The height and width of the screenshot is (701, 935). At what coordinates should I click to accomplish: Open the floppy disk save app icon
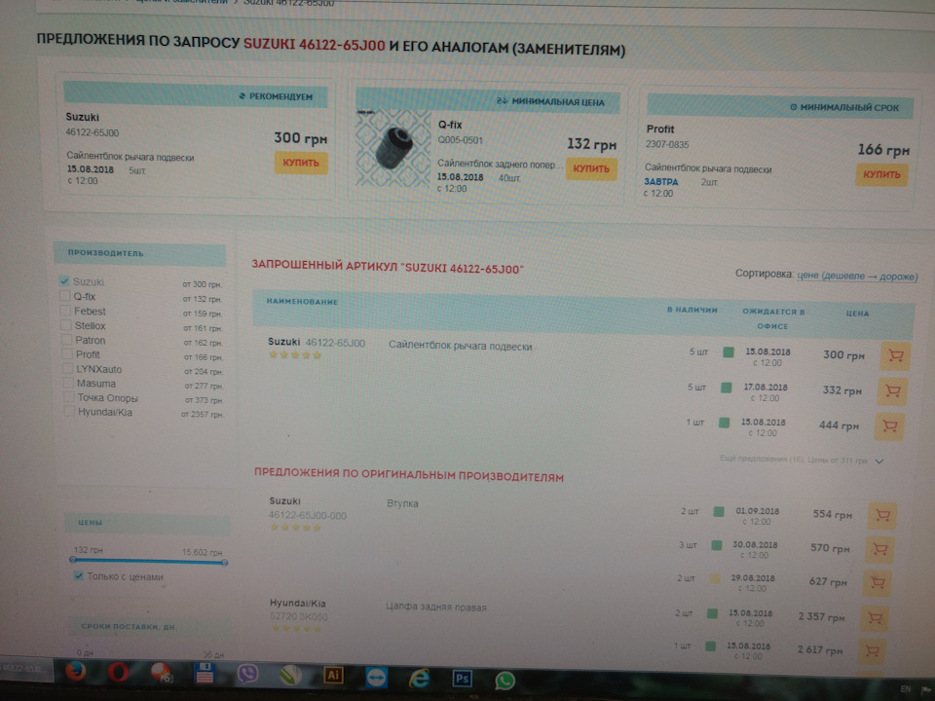coord(205,673)
